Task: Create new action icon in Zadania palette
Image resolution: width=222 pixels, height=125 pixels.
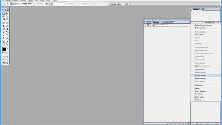Action: (183, 124)
